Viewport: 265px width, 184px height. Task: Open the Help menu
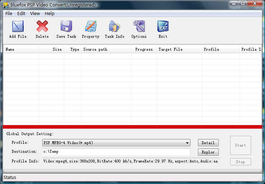[49, 14]
